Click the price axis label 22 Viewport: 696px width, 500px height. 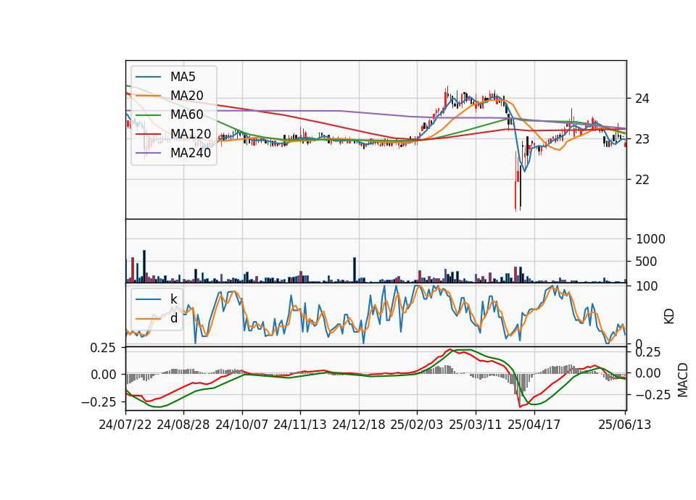(642, 180)
